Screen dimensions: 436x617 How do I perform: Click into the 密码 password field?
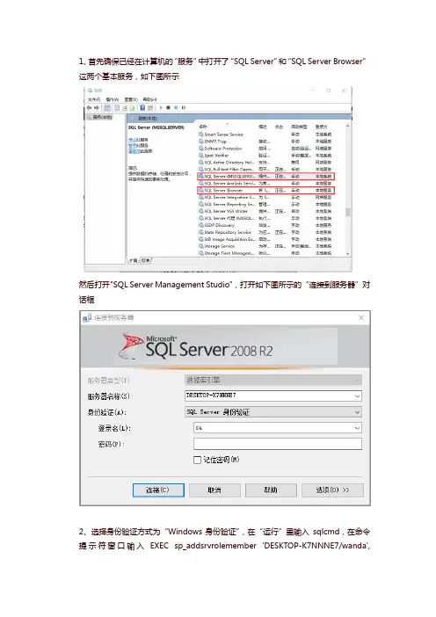tap(278, 444)
